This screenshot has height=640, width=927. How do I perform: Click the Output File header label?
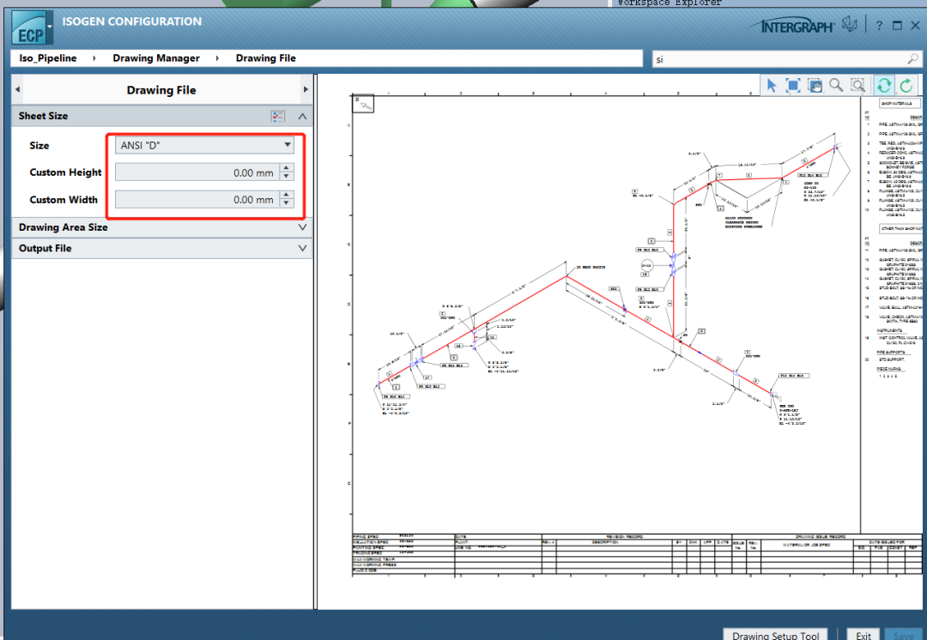click(x=45, y=248)
